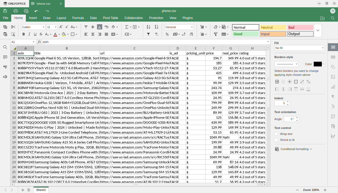Open the border line style dropdown
Viewport: 338px width, 193px height.
(286, 64)
